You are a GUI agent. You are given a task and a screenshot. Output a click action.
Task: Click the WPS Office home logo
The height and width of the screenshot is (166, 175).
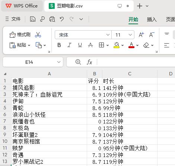[x=9, y=6]
